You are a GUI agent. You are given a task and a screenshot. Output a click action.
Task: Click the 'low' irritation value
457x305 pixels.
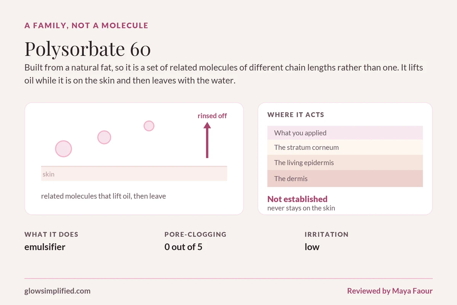312,247
